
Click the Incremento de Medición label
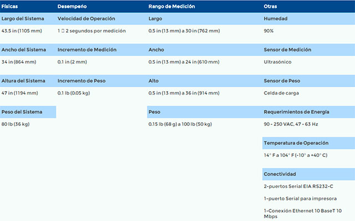point(87,50)
